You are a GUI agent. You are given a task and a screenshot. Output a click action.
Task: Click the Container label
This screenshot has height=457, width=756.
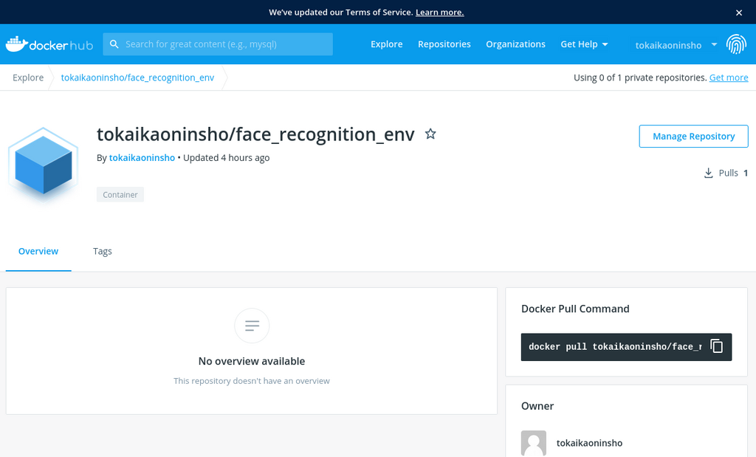pos(120,195)
